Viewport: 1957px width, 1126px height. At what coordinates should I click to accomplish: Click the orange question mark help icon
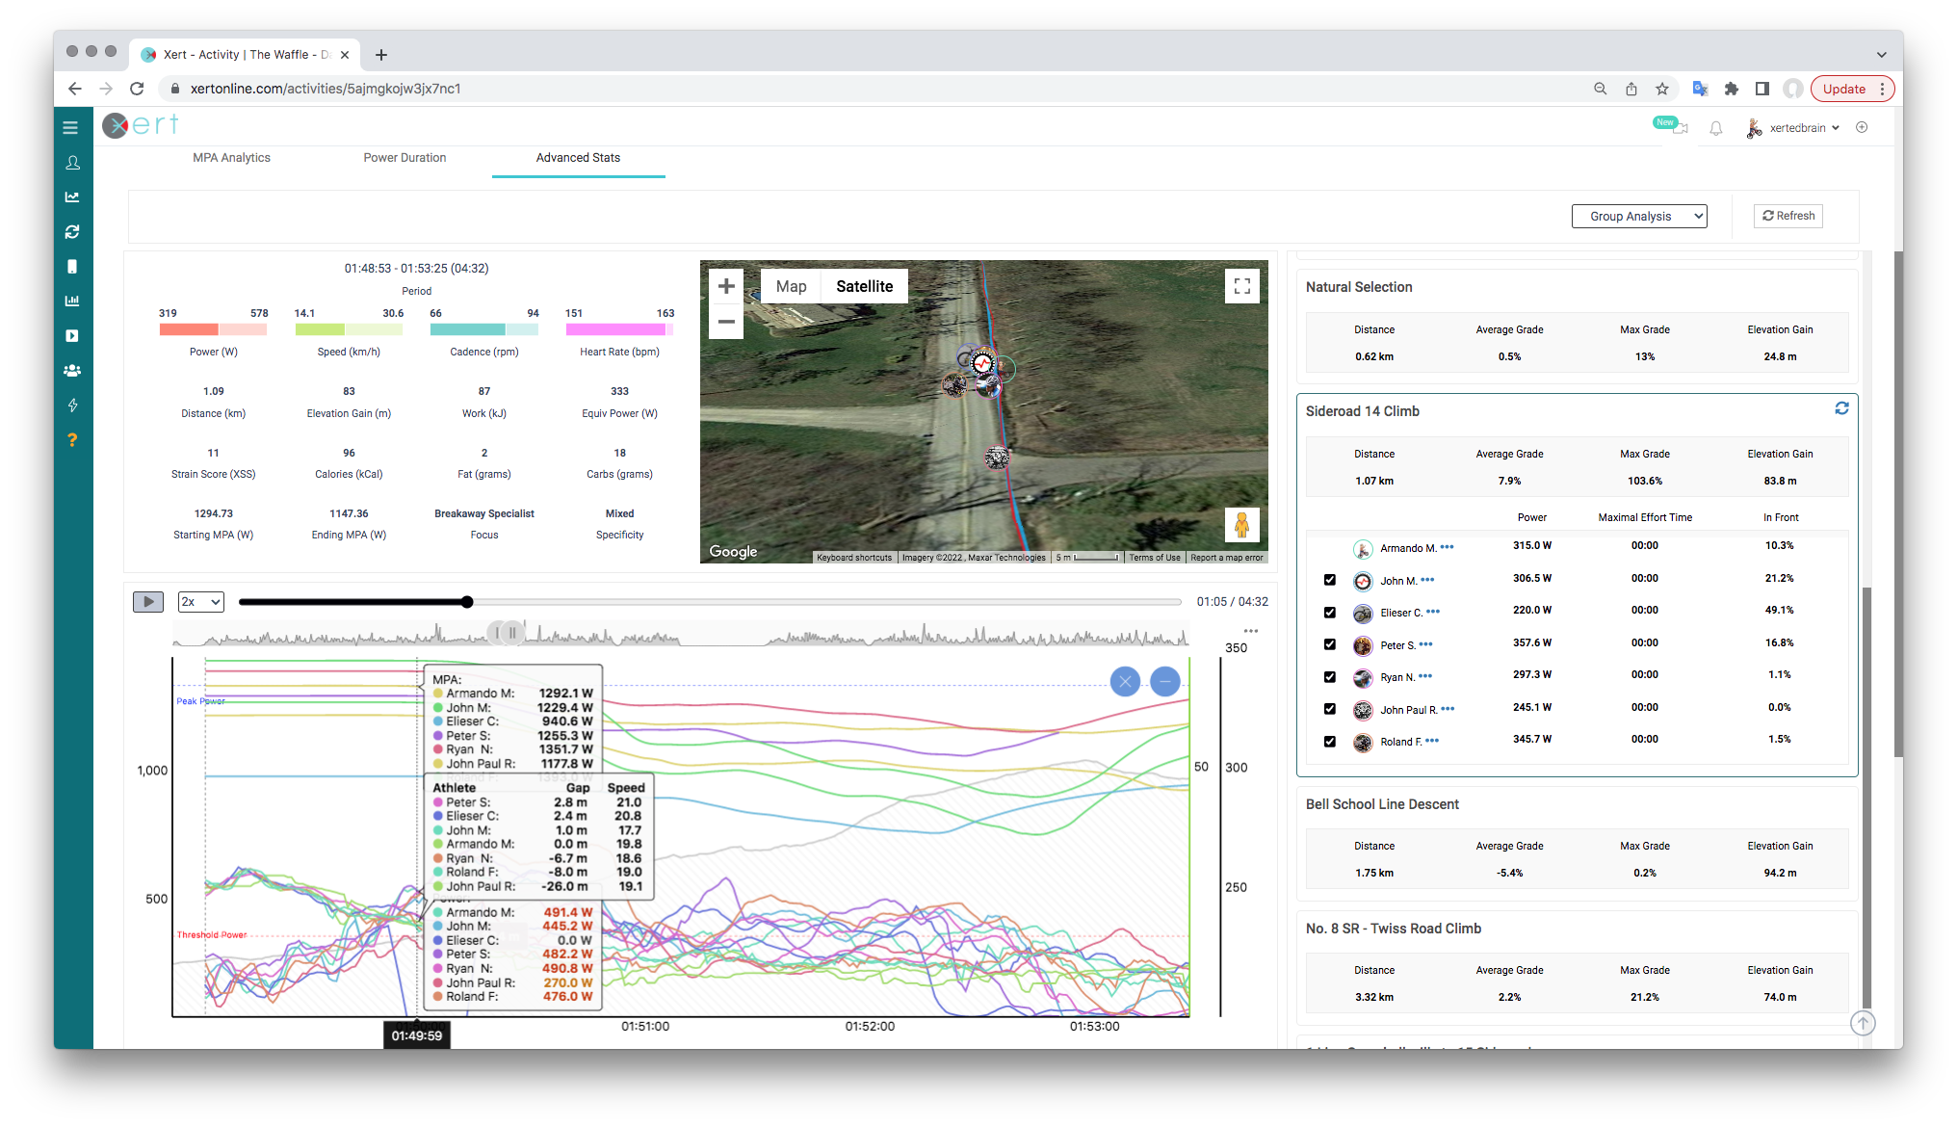pos(72,440)
